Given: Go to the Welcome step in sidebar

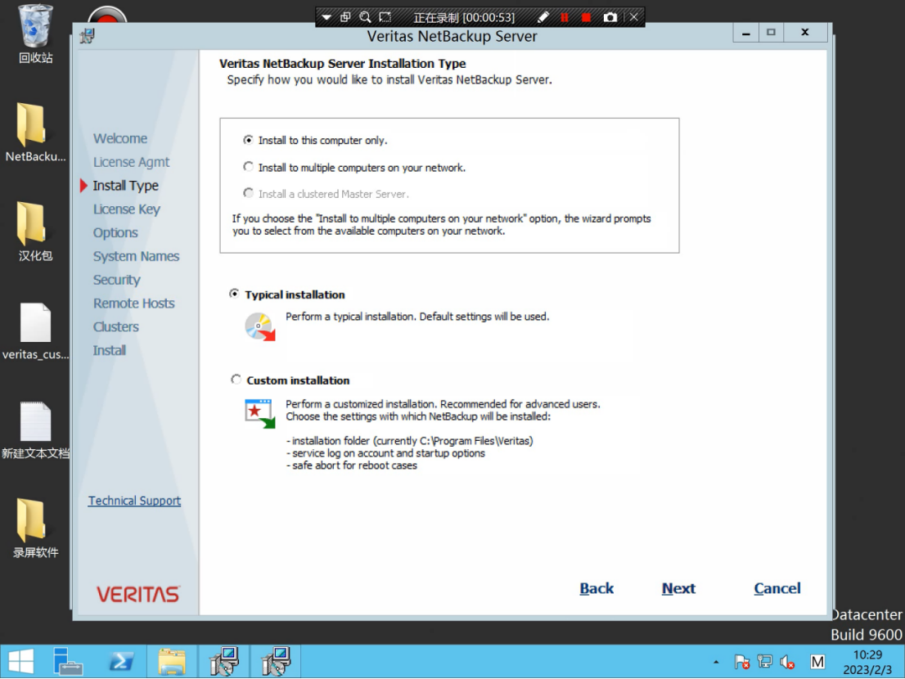Looking at the screenshot, I should 120,138.
